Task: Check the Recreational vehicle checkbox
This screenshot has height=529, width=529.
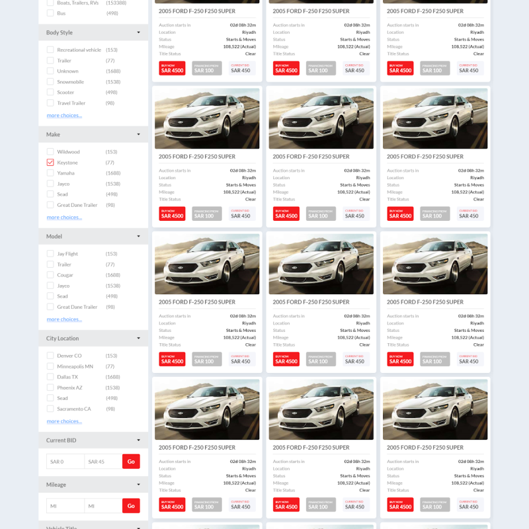Action: (50, 50)
